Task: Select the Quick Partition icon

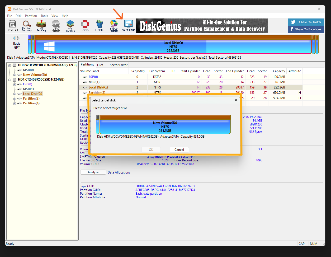Action: (x=56, y=26)
